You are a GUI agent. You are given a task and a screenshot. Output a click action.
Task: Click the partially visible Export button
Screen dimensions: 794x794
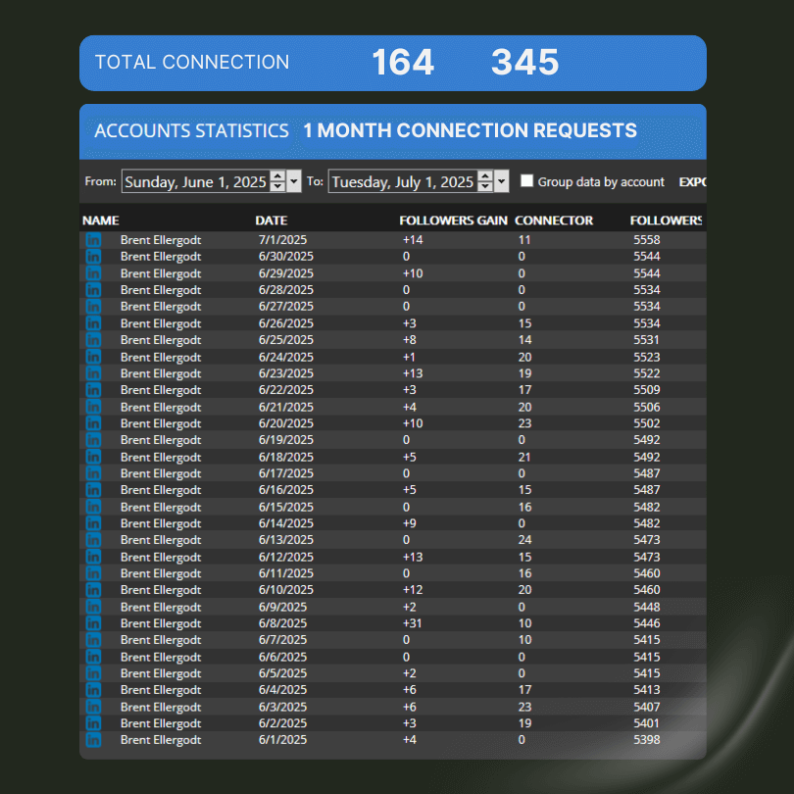692,182
